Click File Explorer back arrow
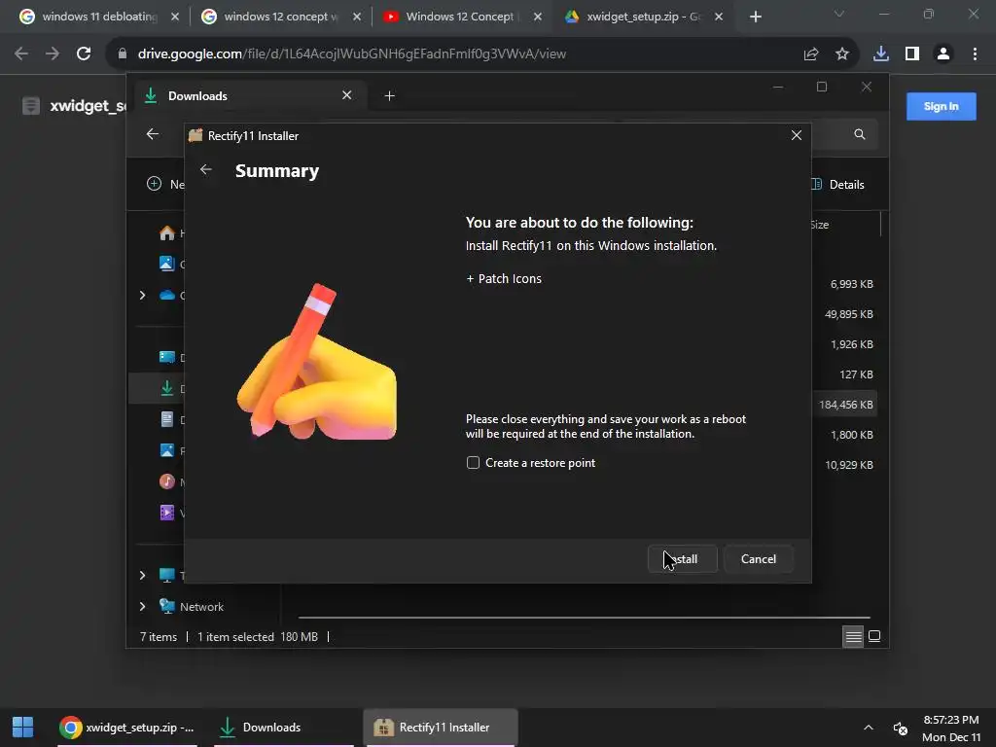996x747 pixels. click(x=153, y=134)
